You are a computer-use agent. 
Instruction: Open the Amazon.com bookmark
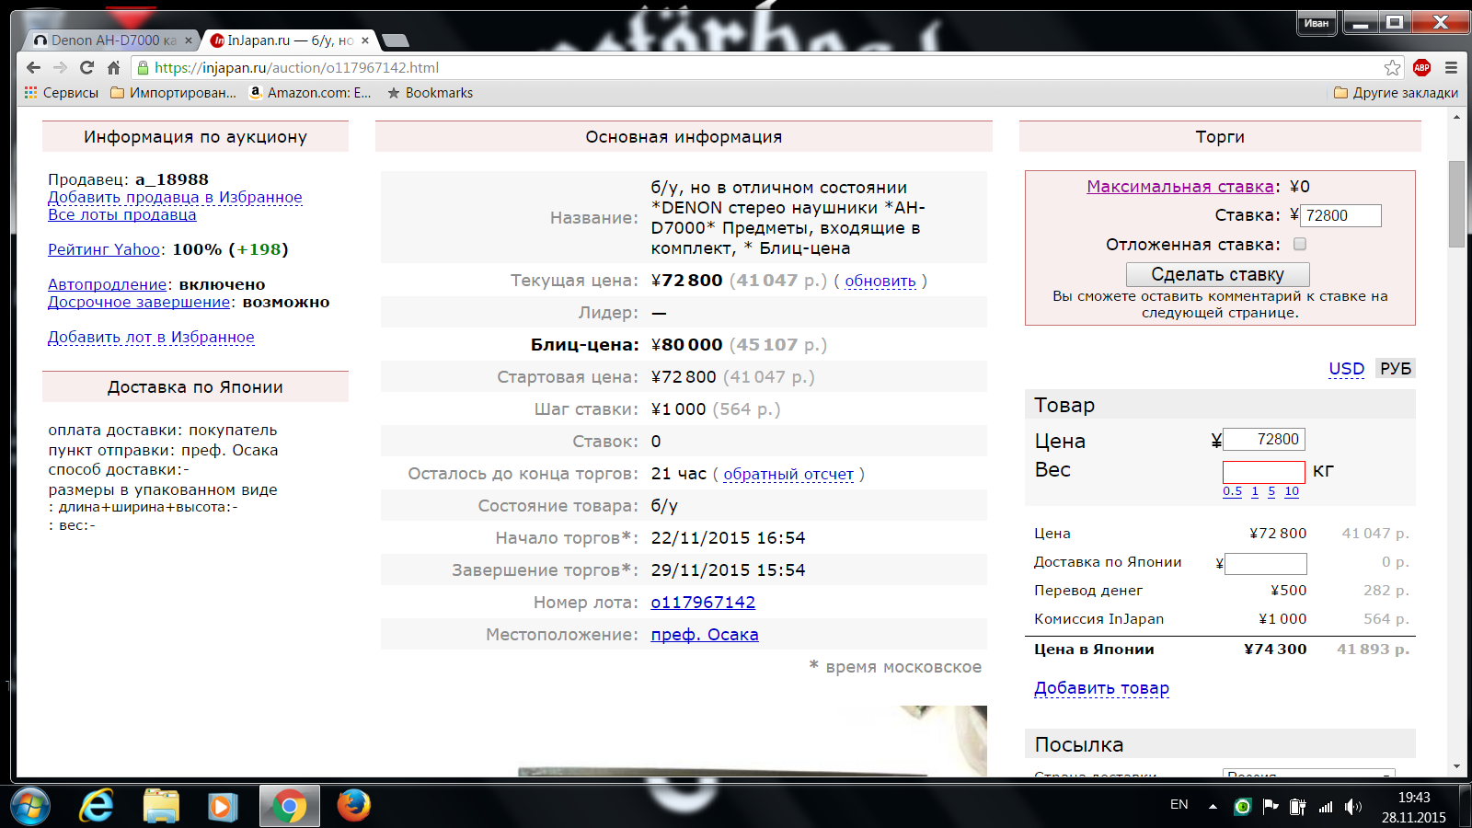(310, 93)
